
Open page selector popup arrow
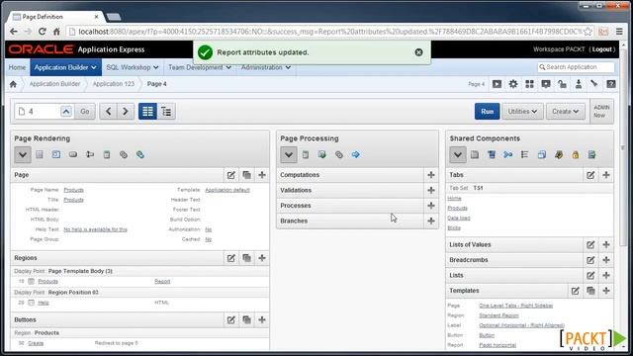pos(66,112)
